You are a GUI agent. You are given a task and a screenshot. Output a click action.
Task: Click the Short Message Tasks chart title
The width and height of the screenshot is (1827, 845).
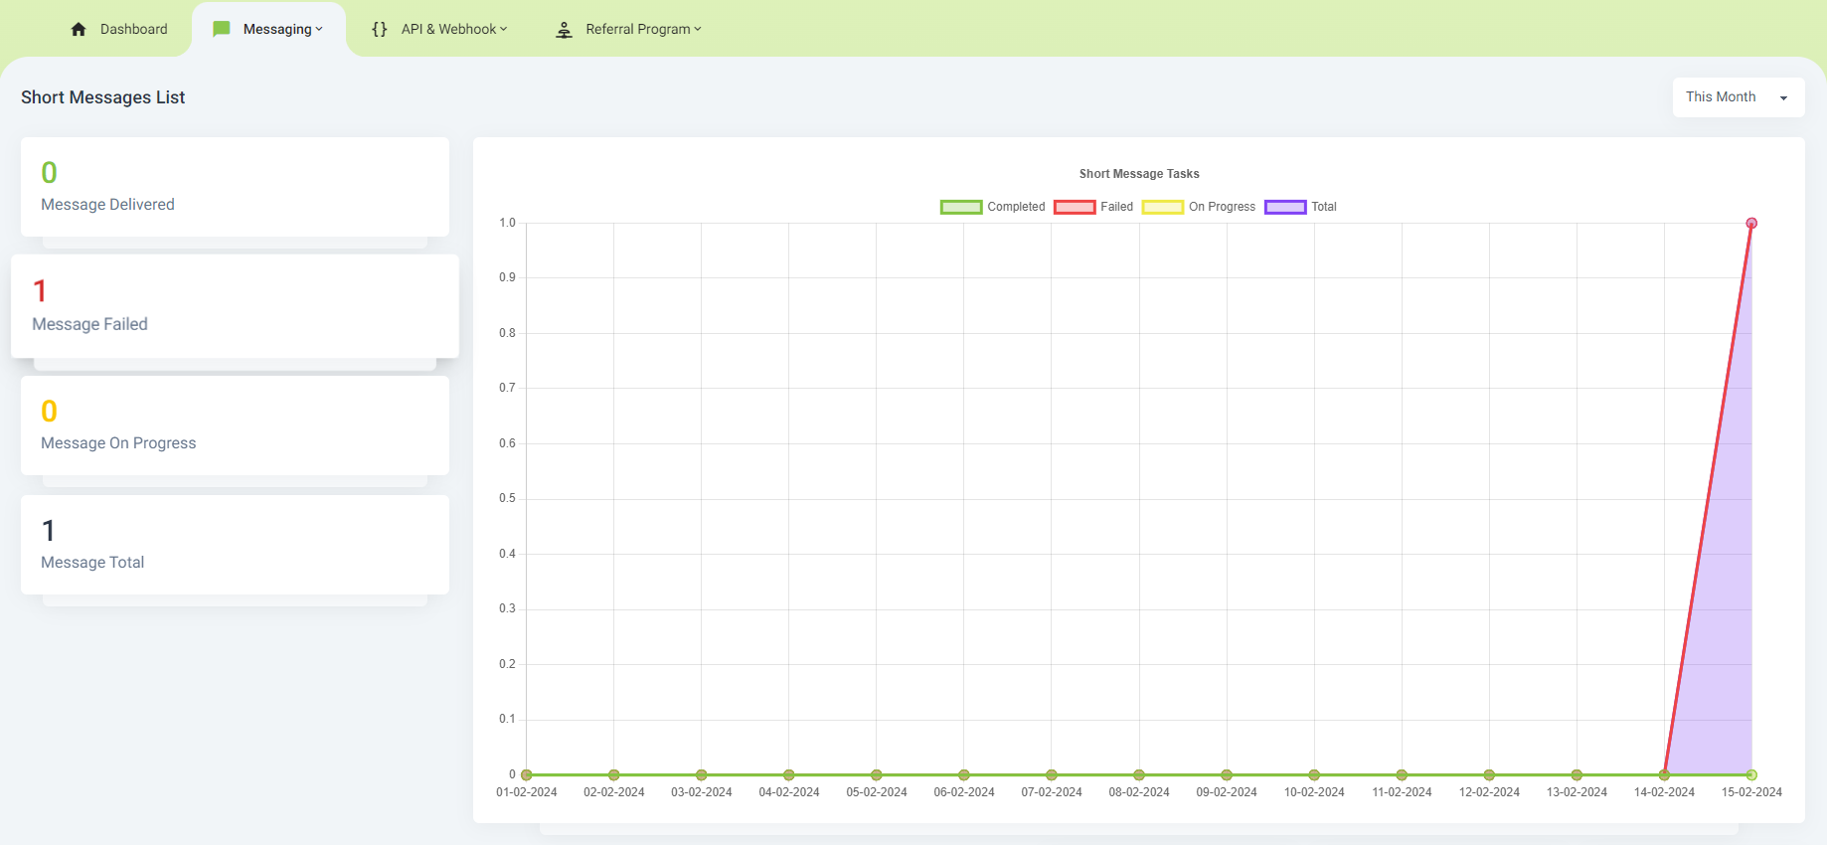(1139, 174)
